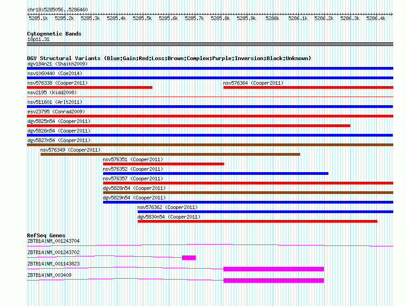
Task: Click the ZBTB14 NM_001243702 small magenta exon
Action: (x=189, y=258)
